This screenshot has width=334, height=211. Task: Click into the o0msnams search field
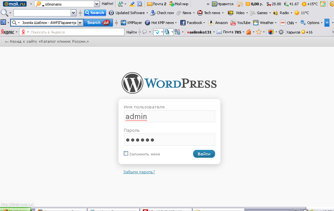[x=69, y=4]
